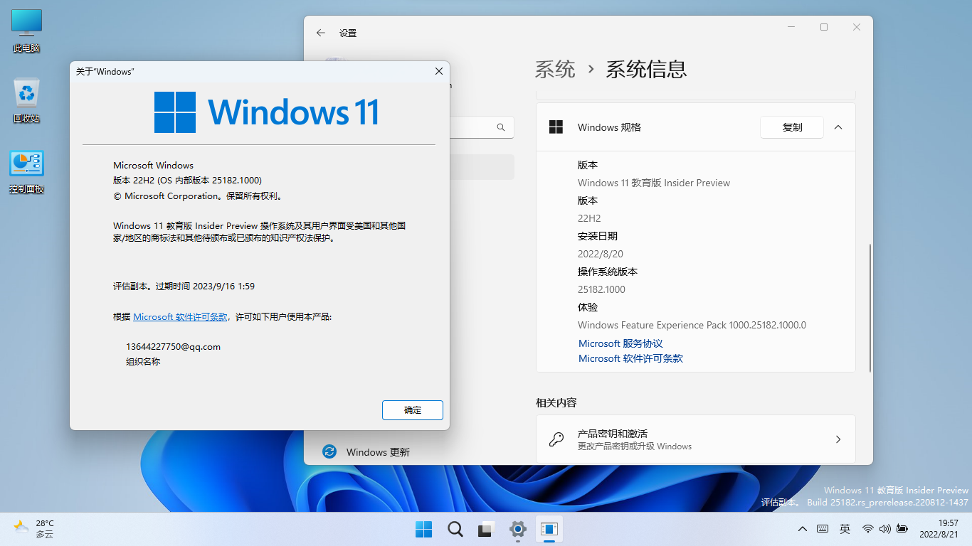Select Windows 更新 in Settings sidebar
This screenshot has height=546, width=972.
tap(378, 452)
